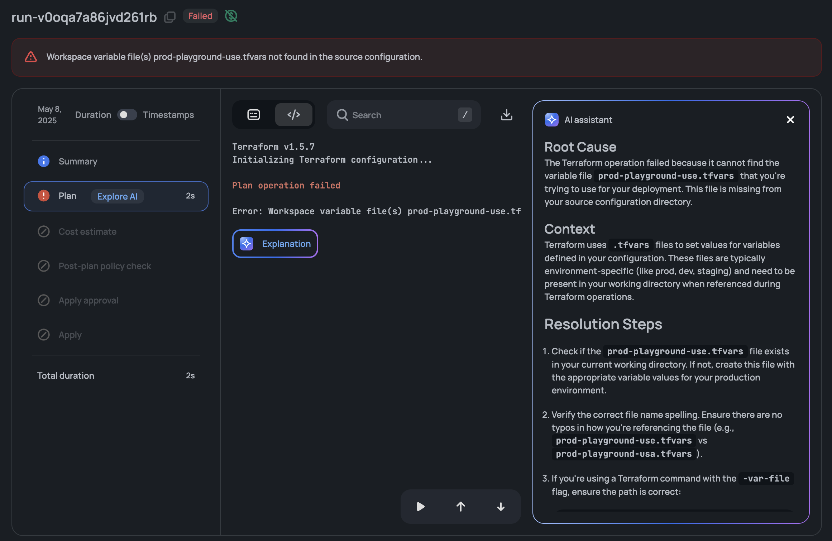Select the Cost estimate step
This screenshot has height=541, width=832.
click(x=87, y=231)
